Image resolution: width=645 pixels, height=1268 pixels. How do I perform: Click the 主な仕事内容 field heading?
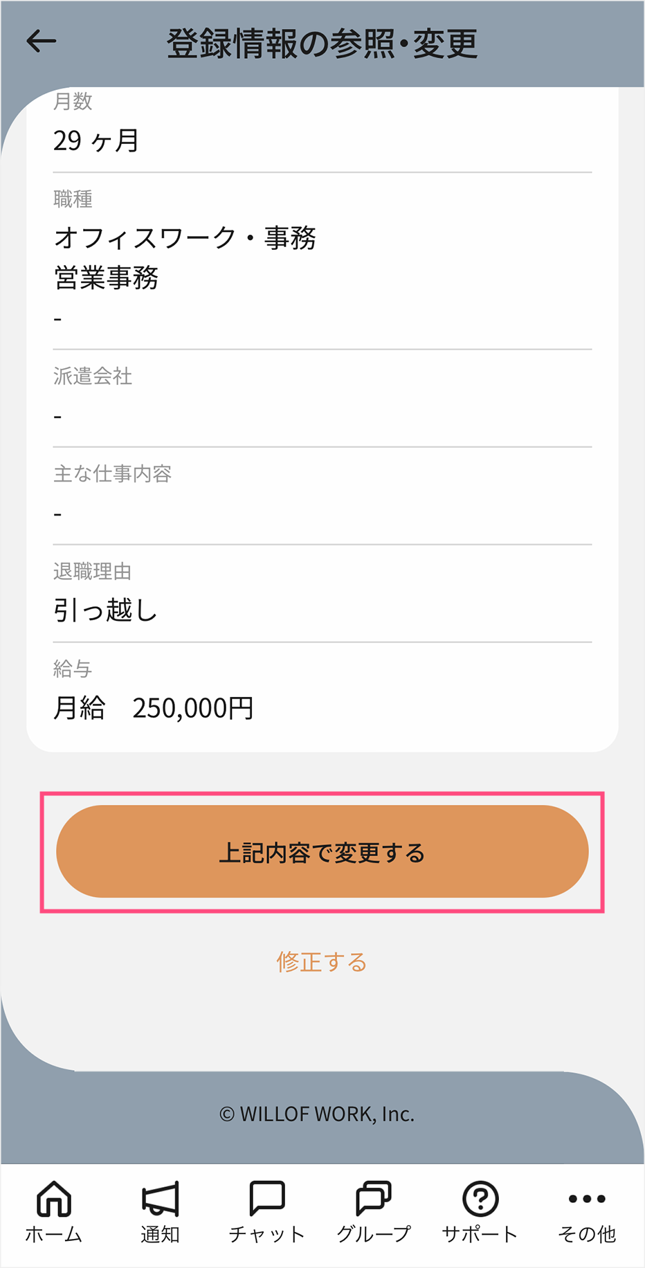click(x=112, y=473)
